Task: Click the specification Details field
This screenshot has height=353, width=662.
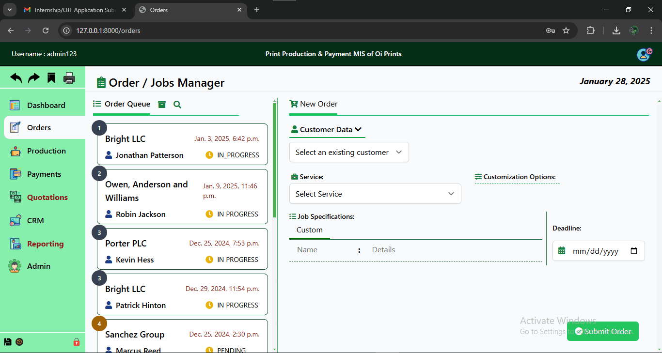Action: pos(455,250)
